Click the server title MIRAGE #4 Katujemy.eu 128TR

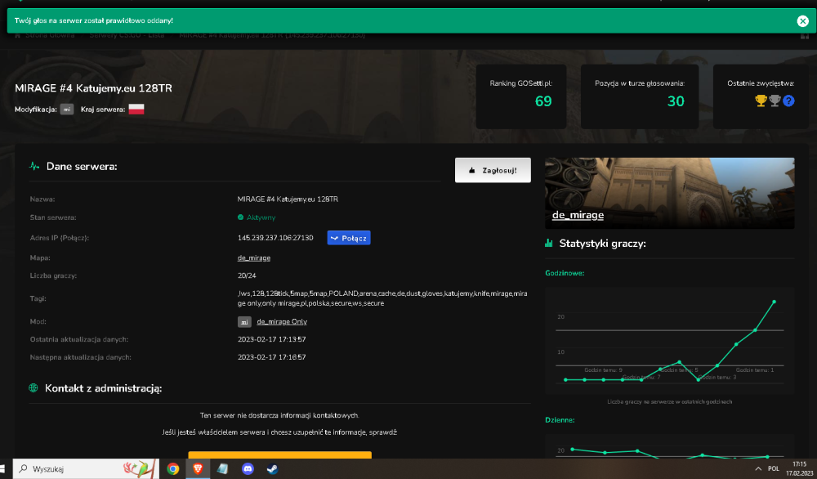pos(93,88)
